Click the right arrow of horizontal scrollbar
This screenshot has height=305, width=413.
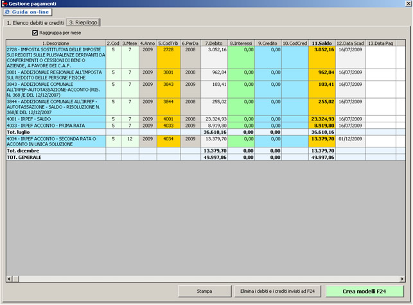click(x=401, y=279)
